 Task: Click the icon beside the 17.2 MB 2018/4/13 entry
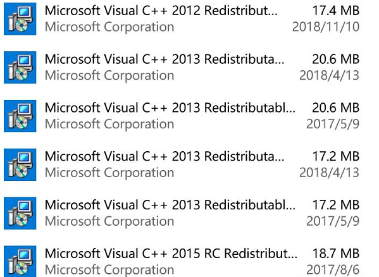(x=20, y=164)
